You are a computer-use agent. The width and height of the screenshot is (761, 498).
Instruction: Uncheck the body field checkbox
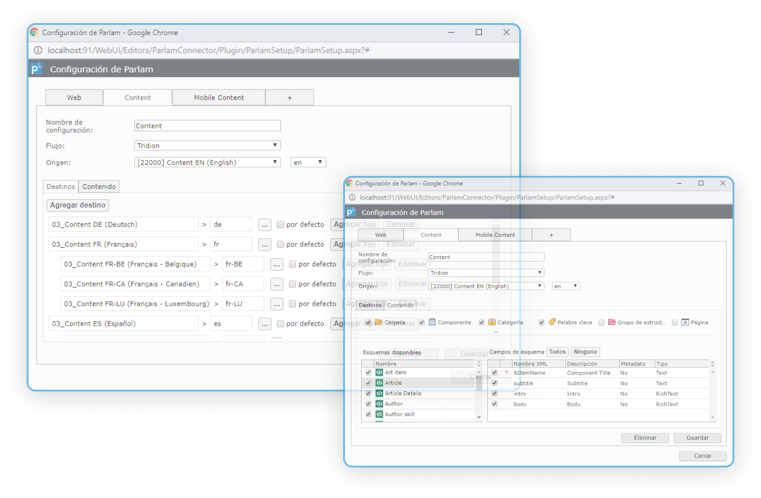(x=494, y=404)
